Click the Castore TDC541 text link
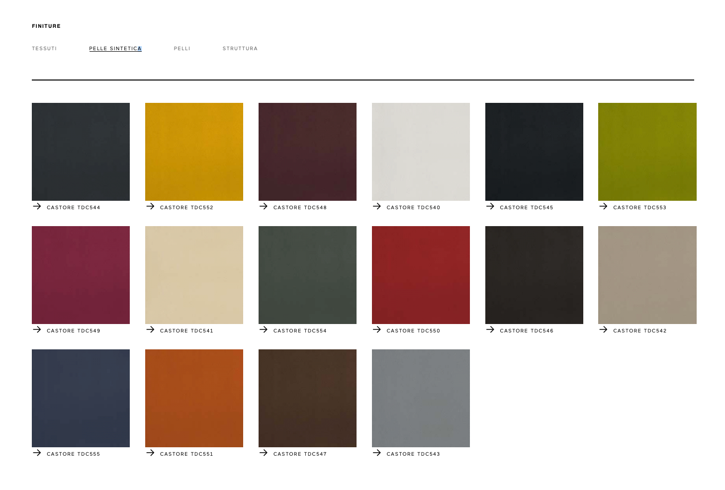Image resolution: width=725 pixels, height=490 pixels. coord(186,331)
